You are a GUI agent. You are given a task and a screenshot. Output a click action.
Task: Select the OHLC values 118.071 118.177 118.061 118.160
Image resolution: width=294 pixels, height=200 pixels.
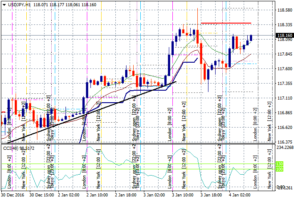[65, 5]
